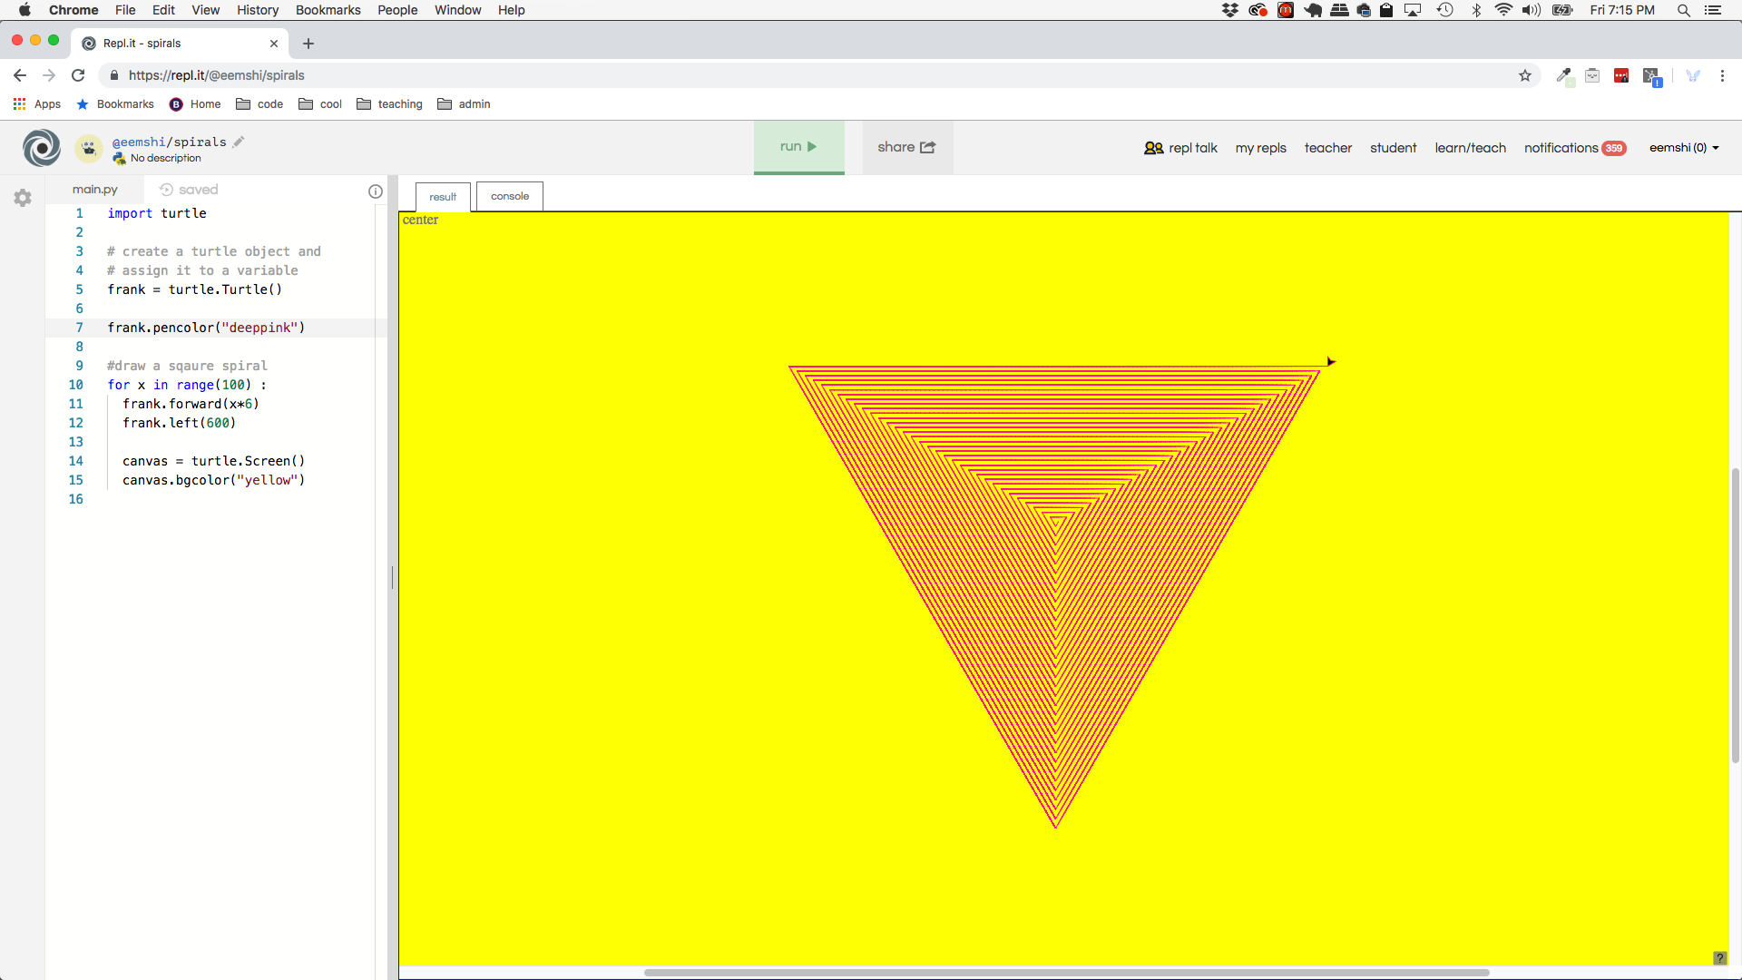The image size is (1742, 980).
Task: Click the pencil edit name icon
Action: pyautogui.click(x=239, y=142)
